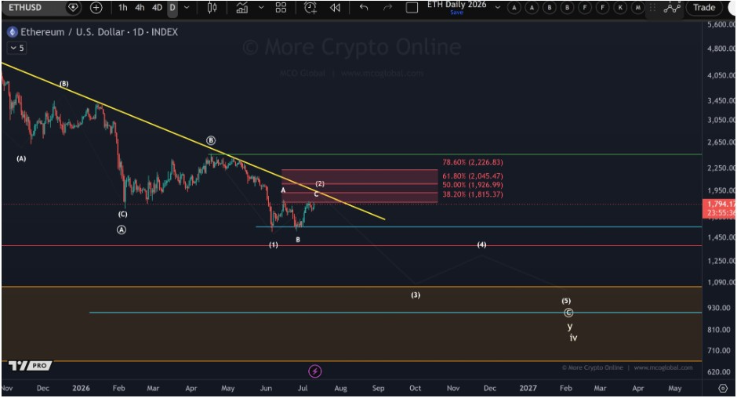Open the ETHUSD symbol search
The image size is (737, 398).
point(25,8)
